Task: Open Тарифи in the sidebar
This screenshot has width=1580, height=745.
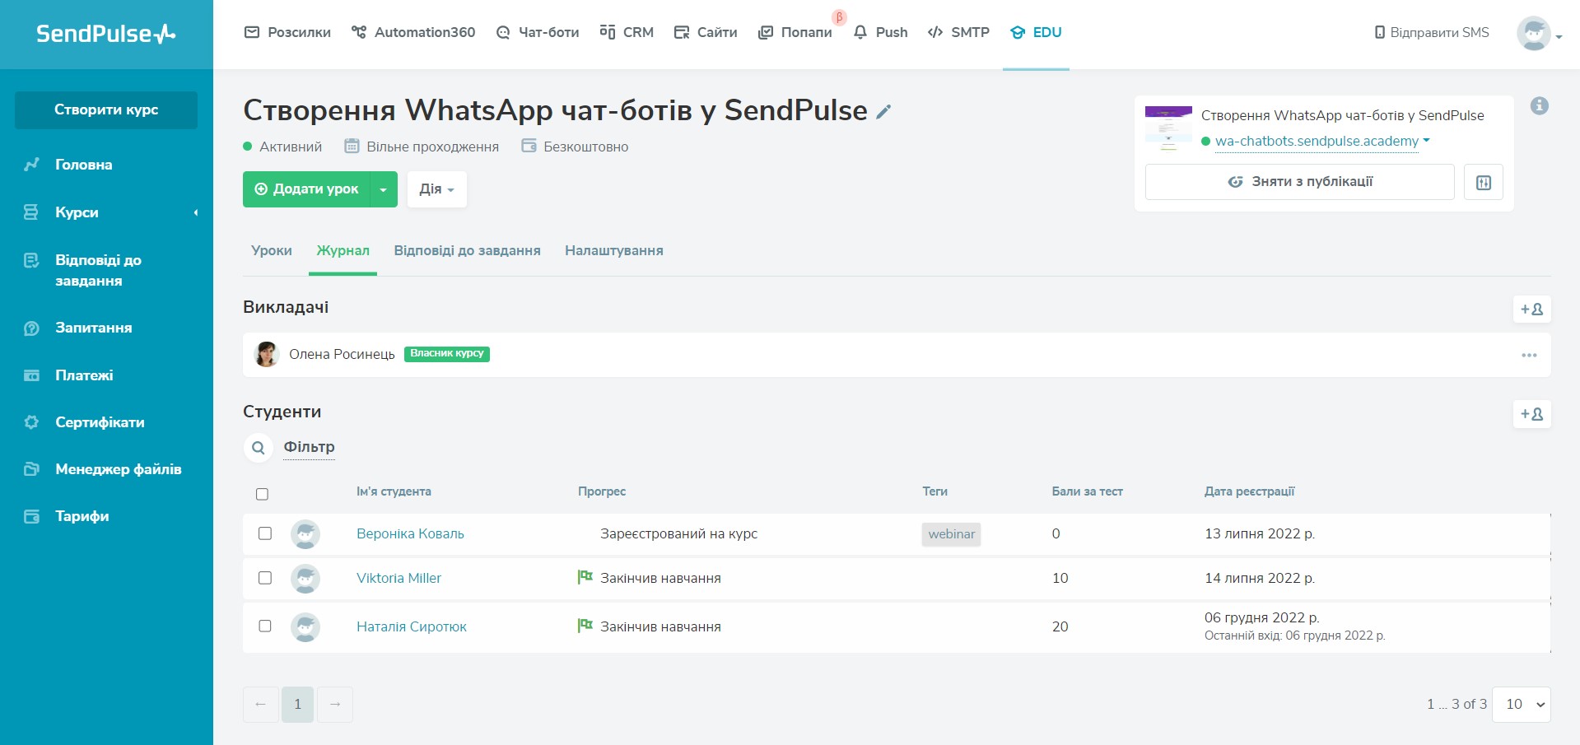Action: click(82, 516)
